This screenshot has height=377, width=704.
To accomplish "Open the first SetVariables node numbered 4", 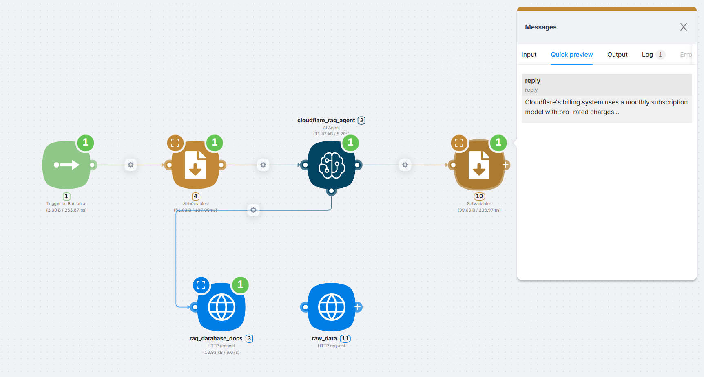I will 195,165.
